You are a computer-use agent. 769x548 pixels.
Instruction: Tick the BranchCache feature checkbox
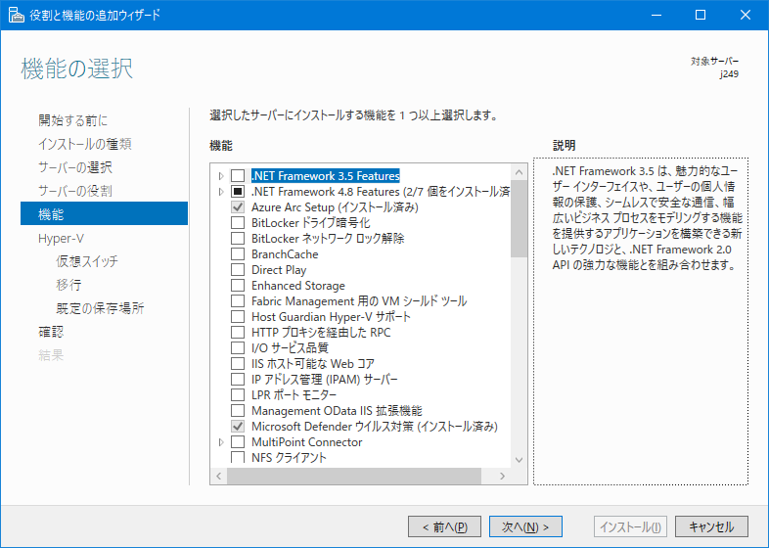pos(238,254)
